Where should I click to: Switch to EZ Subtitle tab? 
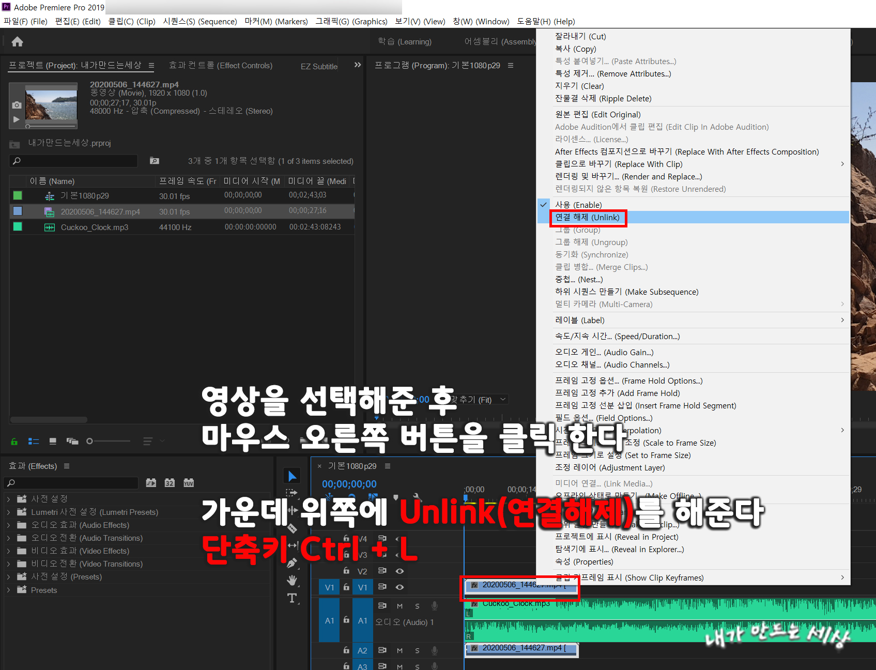point(319,66)
